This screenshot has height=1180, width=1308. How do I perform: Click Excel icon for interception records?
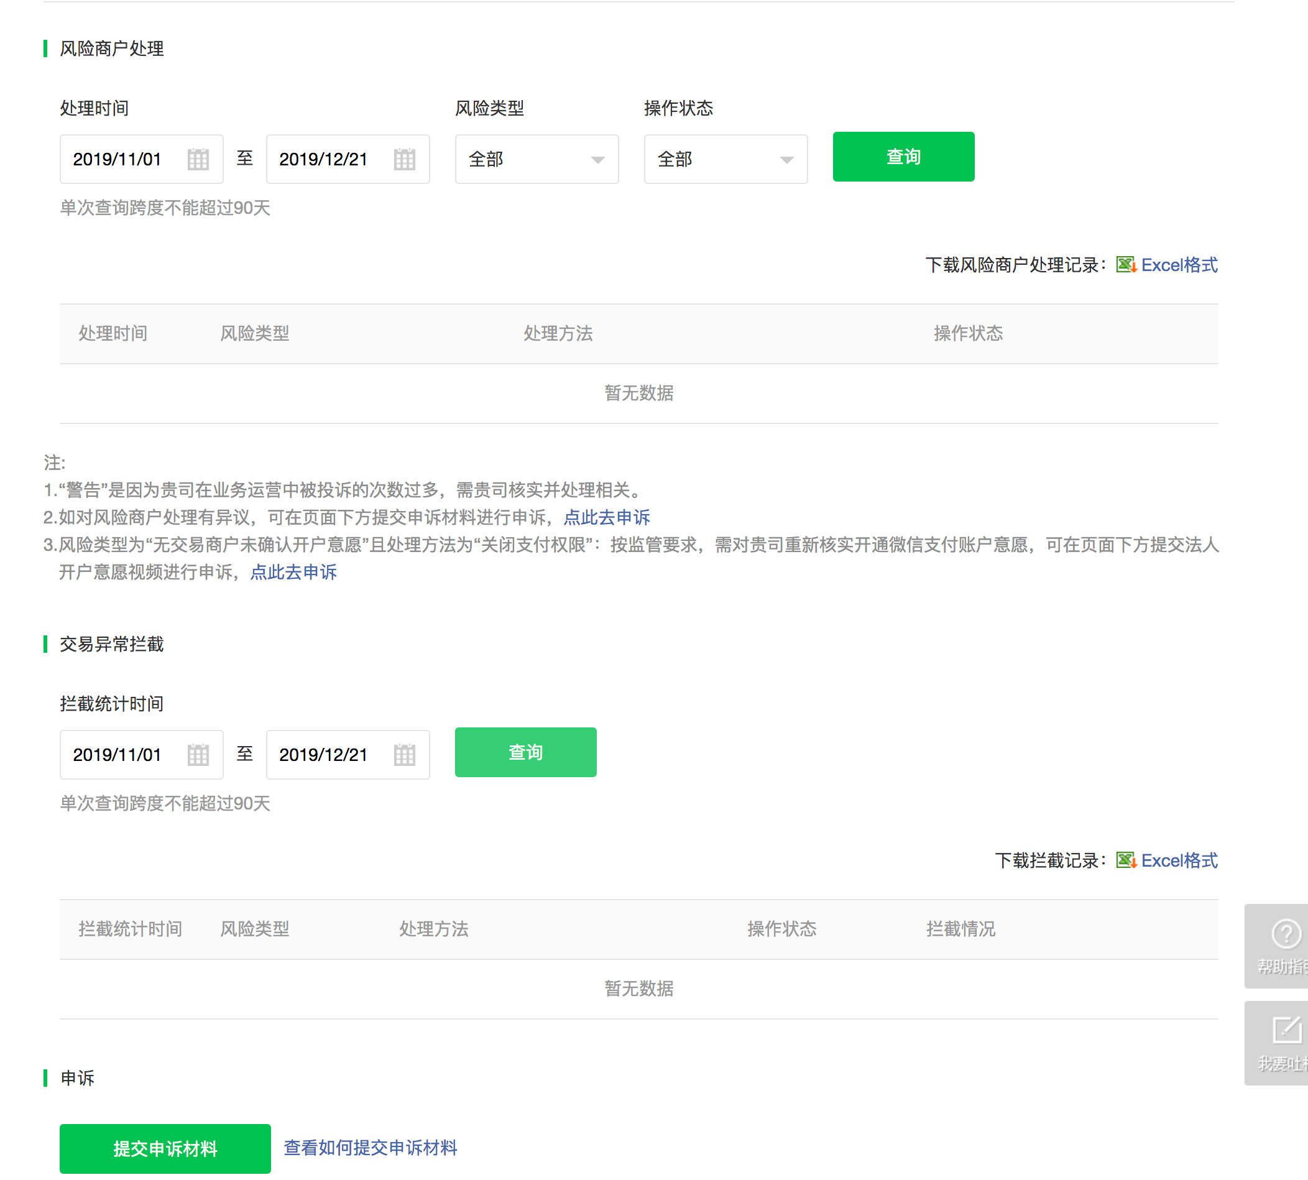[x=1126, y=860]
